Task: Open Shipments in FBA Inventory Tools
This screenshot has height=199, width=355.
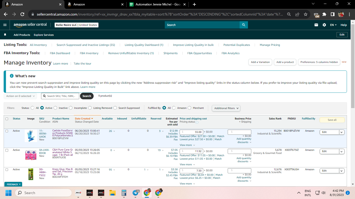Action: coord(170,53)
